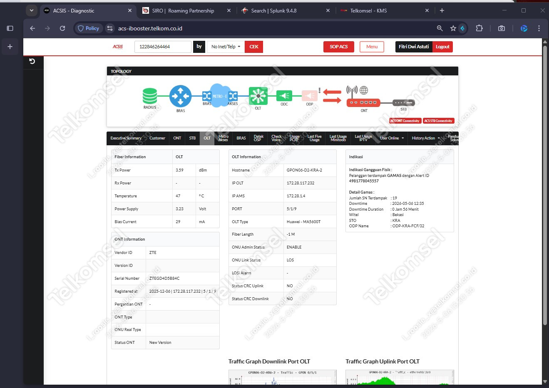The image size is (549, 388).
Task: Open the No Inet/Telp dropdown
Action: (x=226, y=47)
